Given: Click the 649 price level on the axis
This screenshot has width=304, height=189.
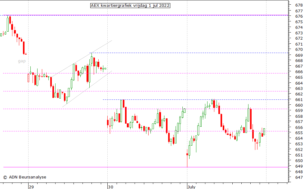Looking at the screenshot, I should 299,166.
